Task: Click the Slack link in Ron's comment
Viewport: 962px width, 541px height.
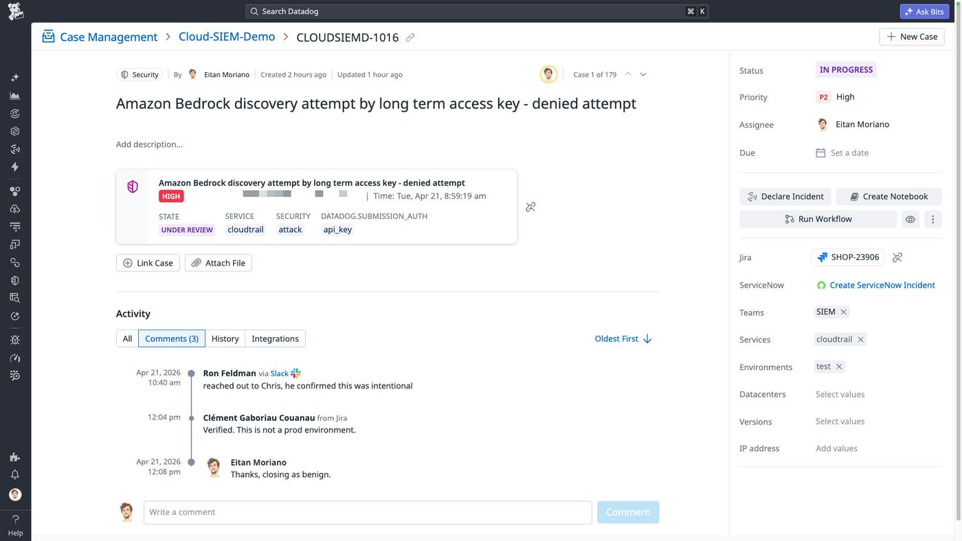Action: tap(280, 373)
